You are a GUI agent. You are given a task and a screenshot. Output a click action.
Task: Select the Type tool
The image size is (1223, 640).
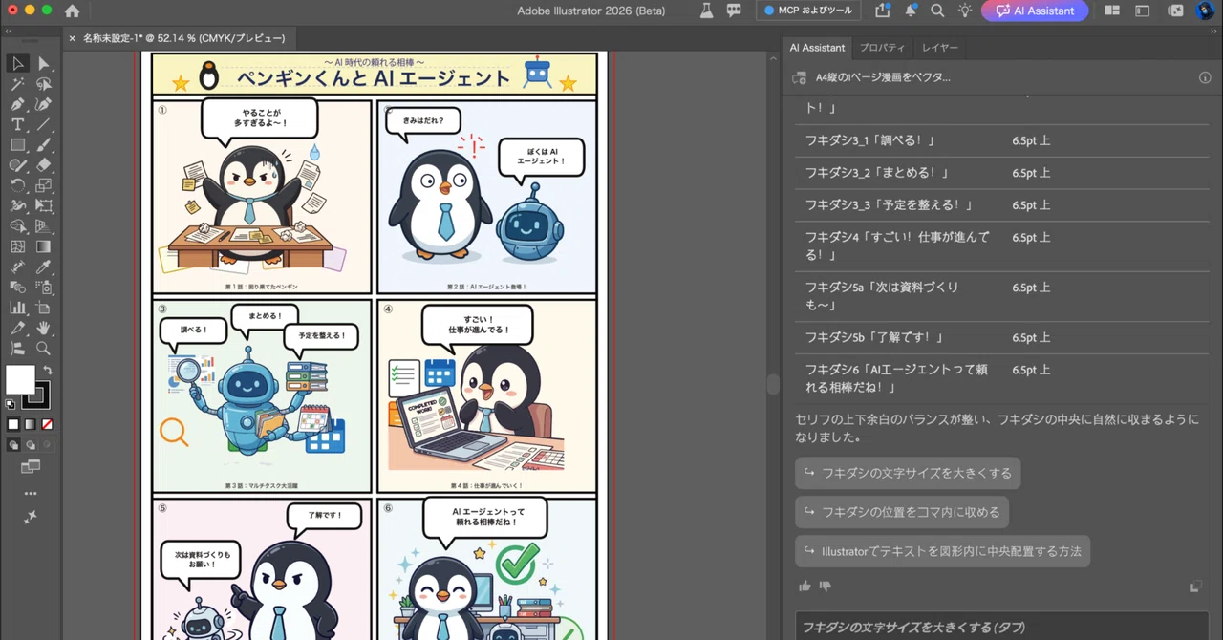pyautogui.click(x=17, y=125)
